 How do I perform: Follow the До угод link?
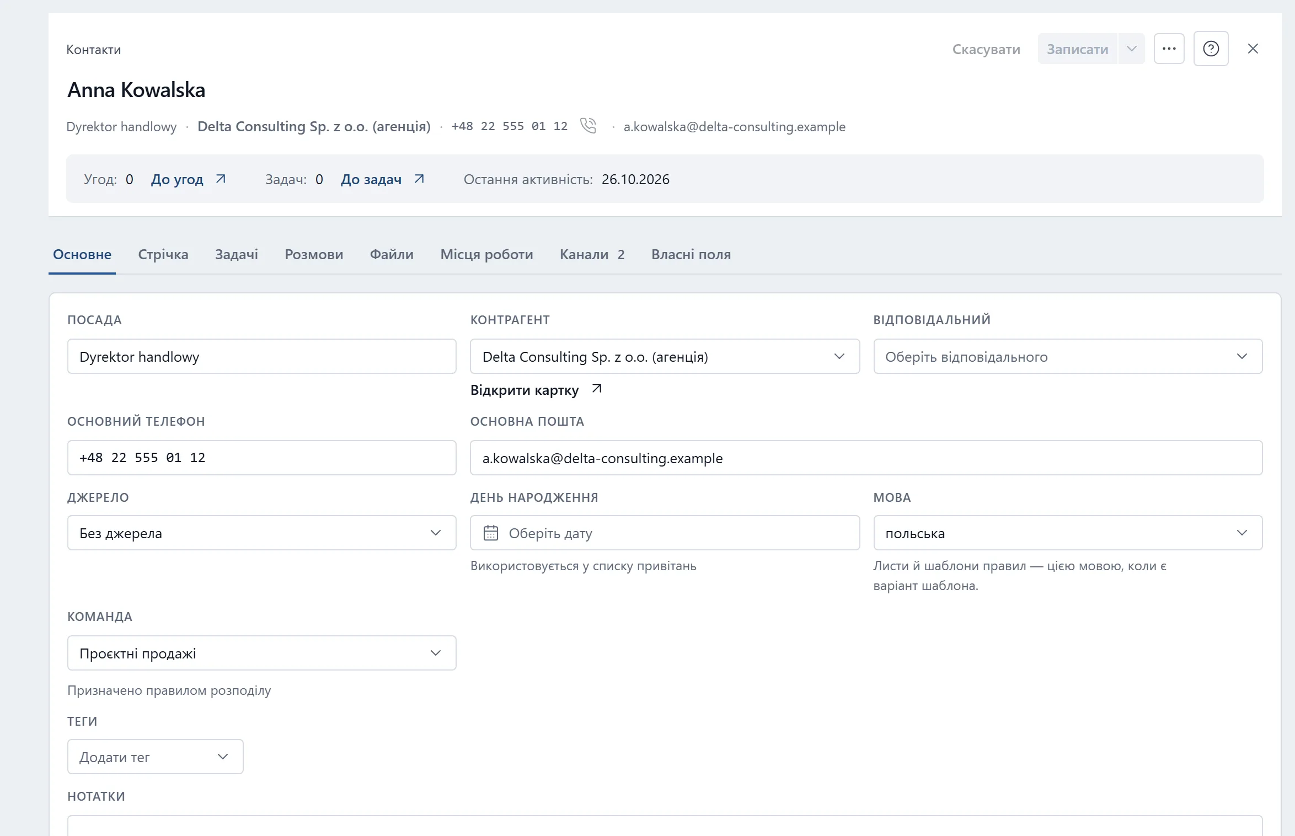177,179
